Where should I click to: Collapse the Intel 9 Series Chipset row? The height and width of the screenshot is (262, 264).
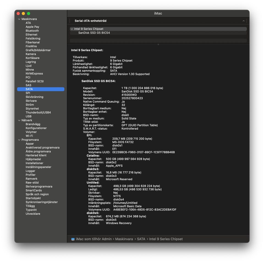point(72,29)
